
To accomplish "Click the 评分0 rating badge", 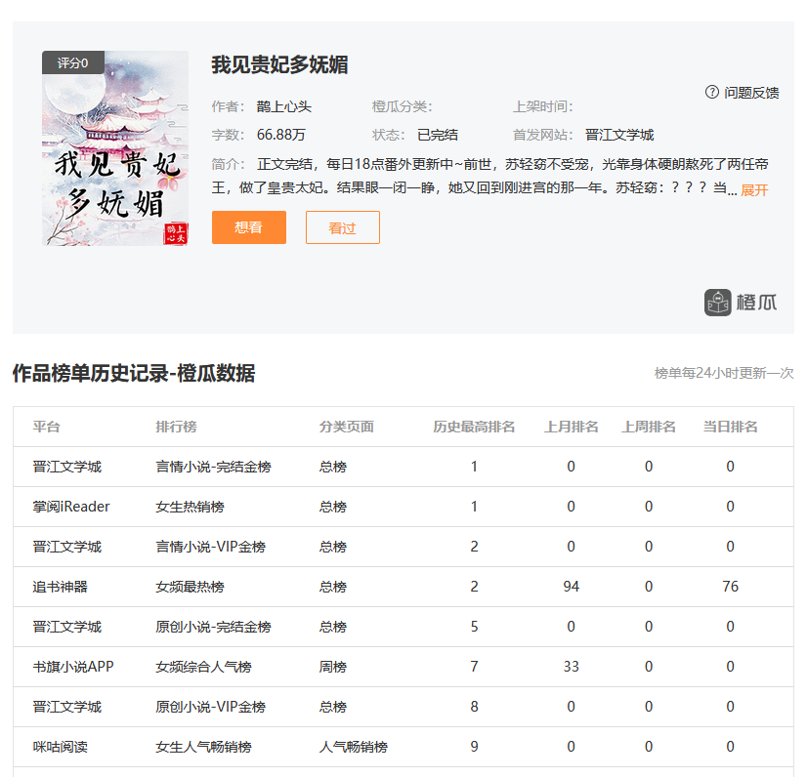I will click(x=72, y=62).
